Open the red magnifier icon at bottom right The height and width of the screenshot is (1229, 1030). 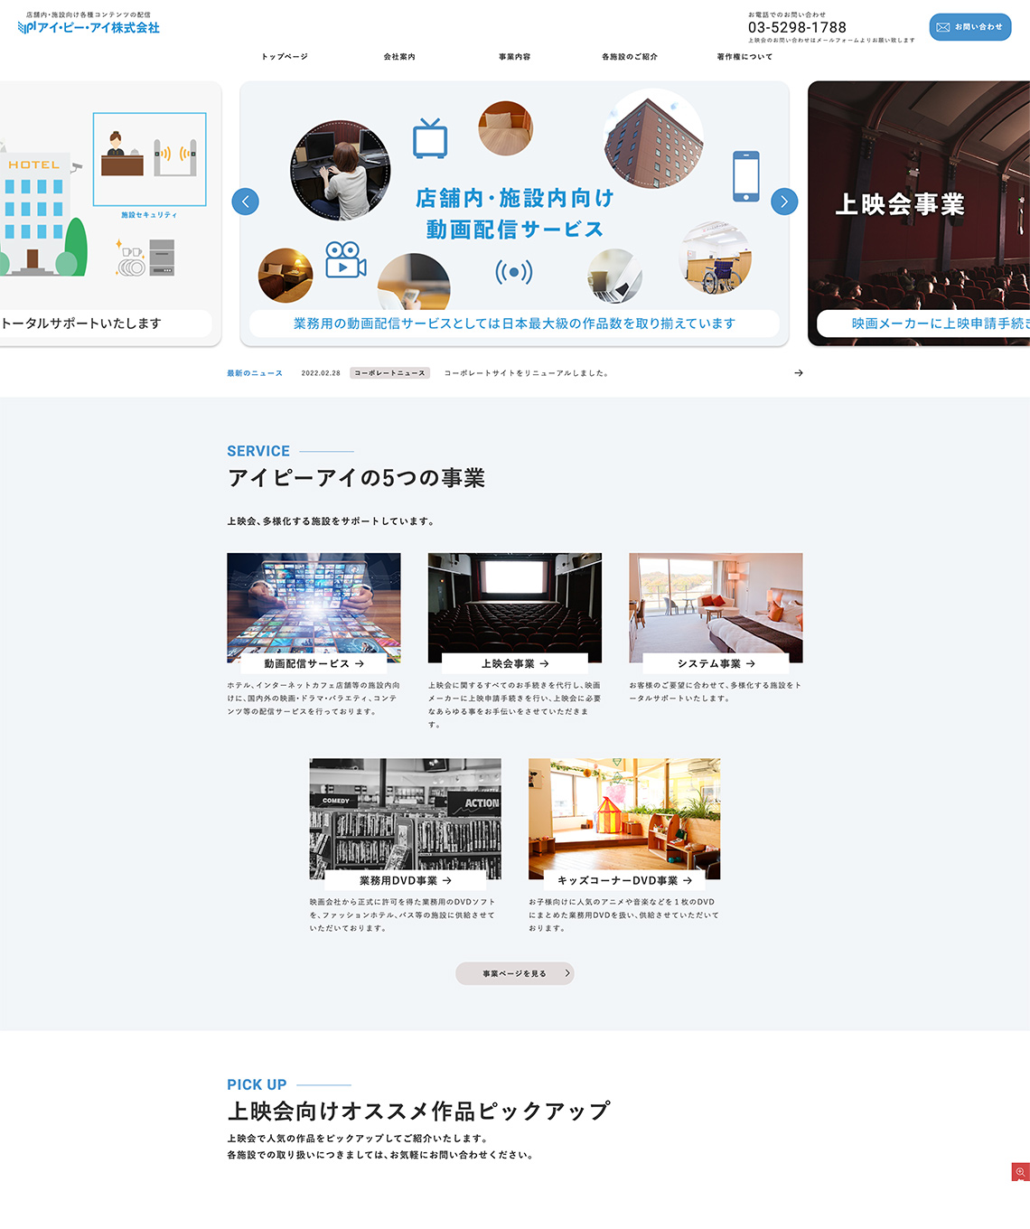tap(1019, 1173)
